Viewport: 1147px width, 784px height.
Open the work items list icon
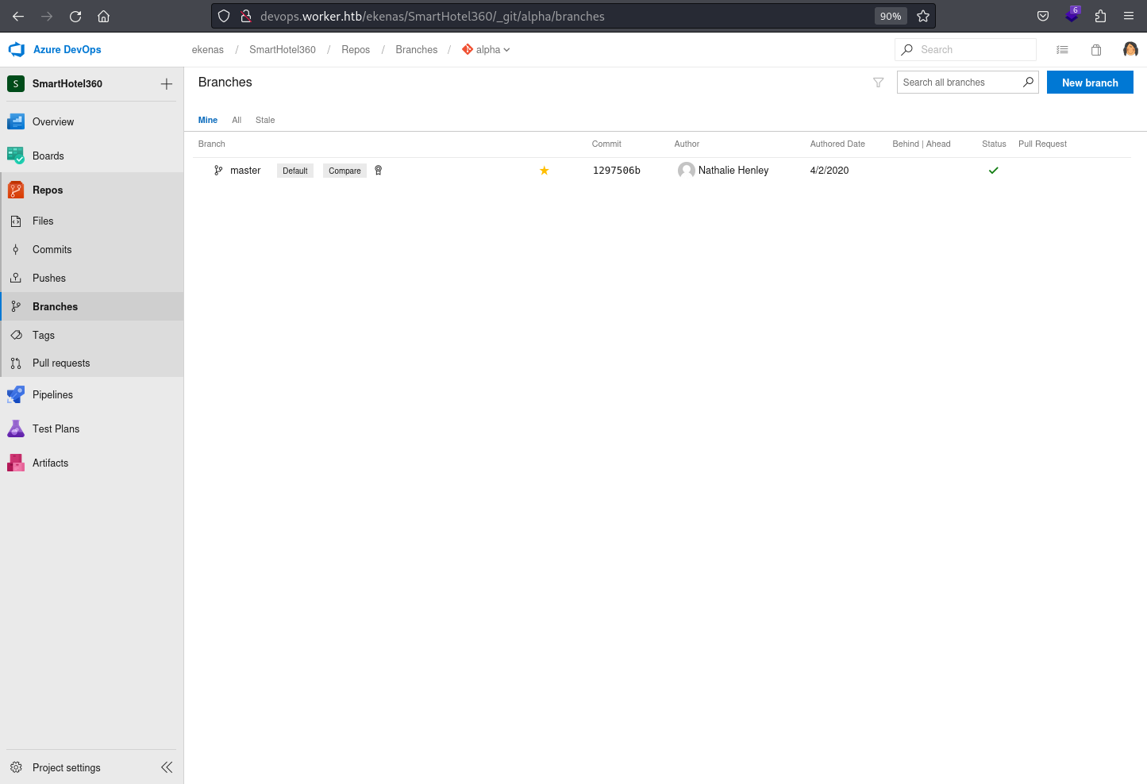[x=1062, y=50]
